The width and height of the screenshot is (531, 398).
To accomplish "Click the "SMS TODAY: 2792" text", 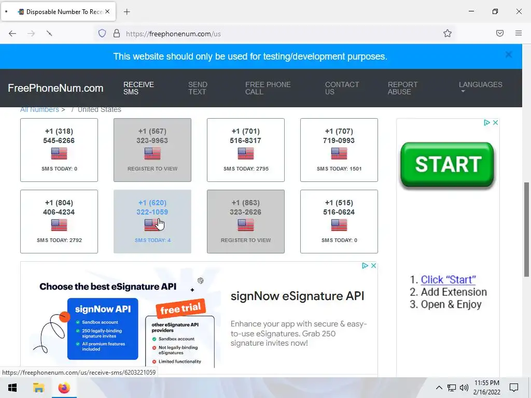I will 59,240.
